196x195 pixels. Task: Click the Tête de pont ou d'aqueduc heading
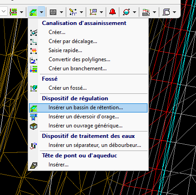click(x=79, y=156)
